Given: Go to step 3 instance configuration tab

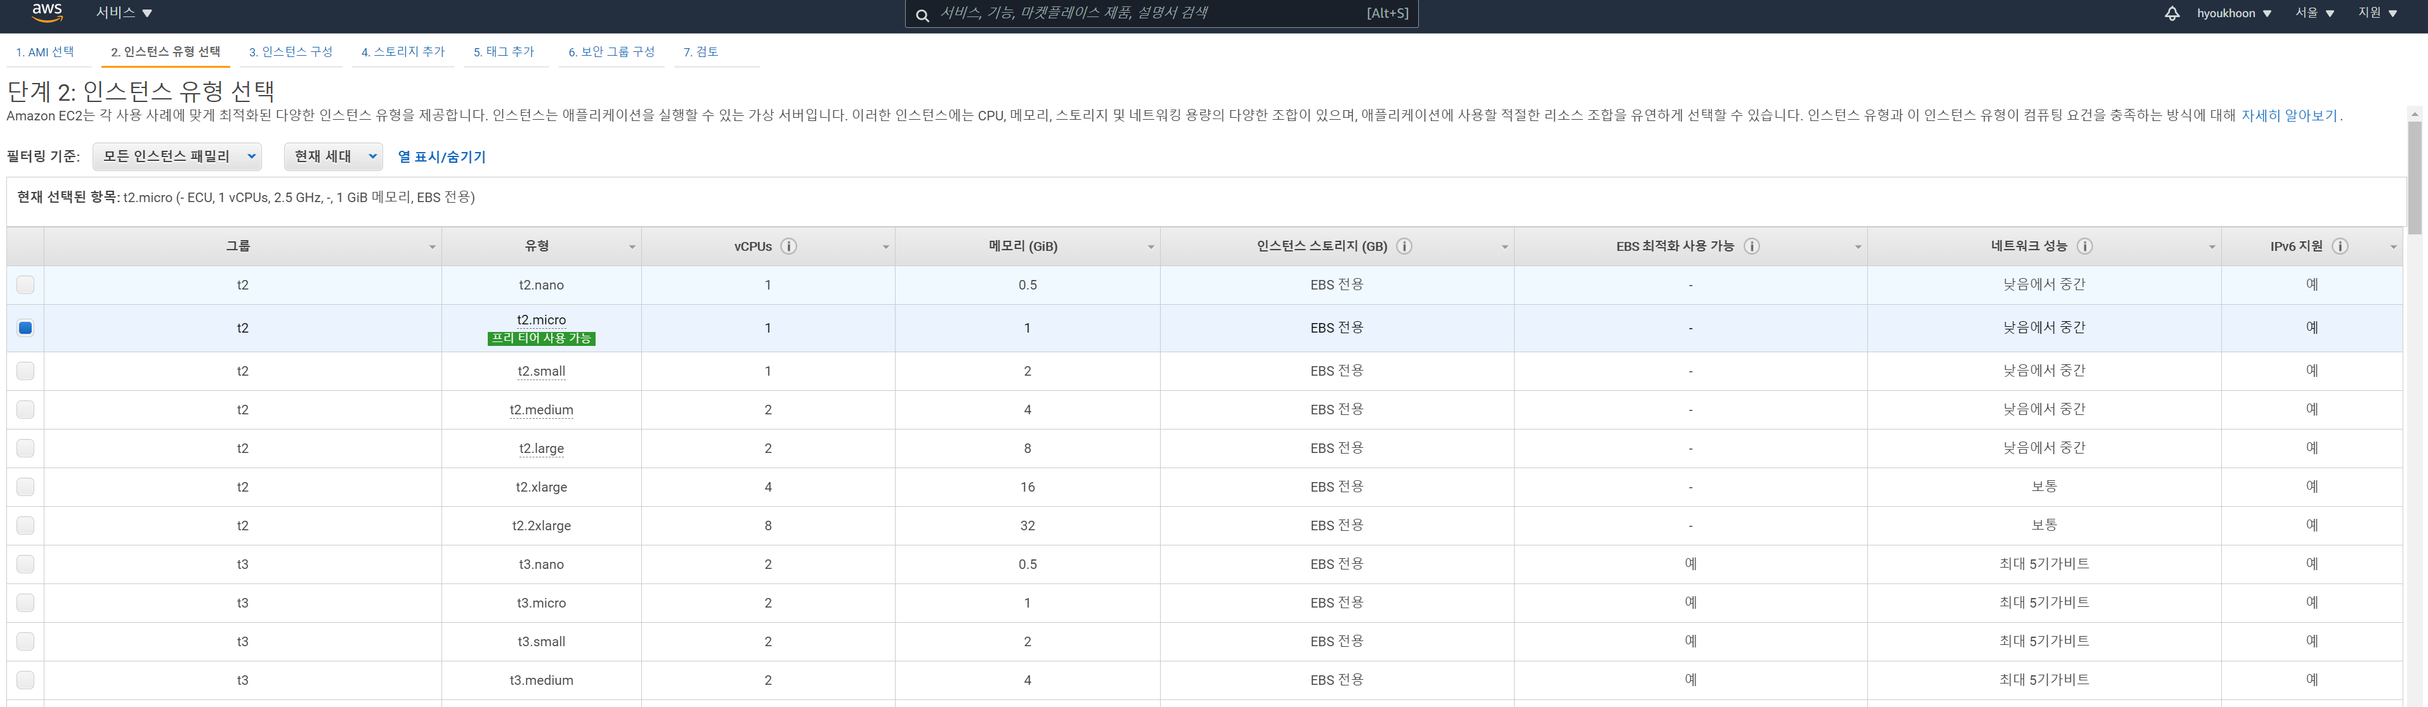Looking at the screenshot, I should click(x=290, y=52).
